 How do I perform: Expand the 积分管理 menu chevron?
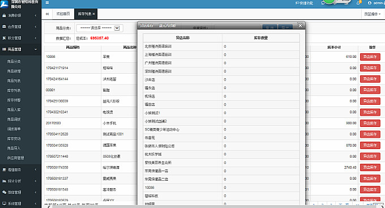(36, 38)
